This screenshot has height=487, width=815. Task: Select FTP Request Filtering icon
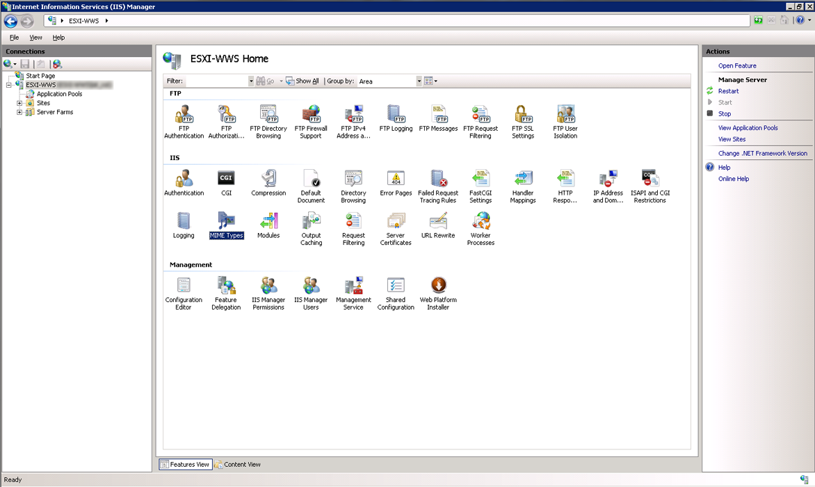(x=481, y=122)
